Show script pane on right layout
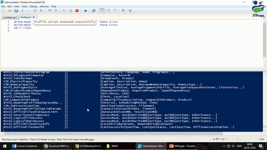Screen dimensions: 267x150 point(108,11)
